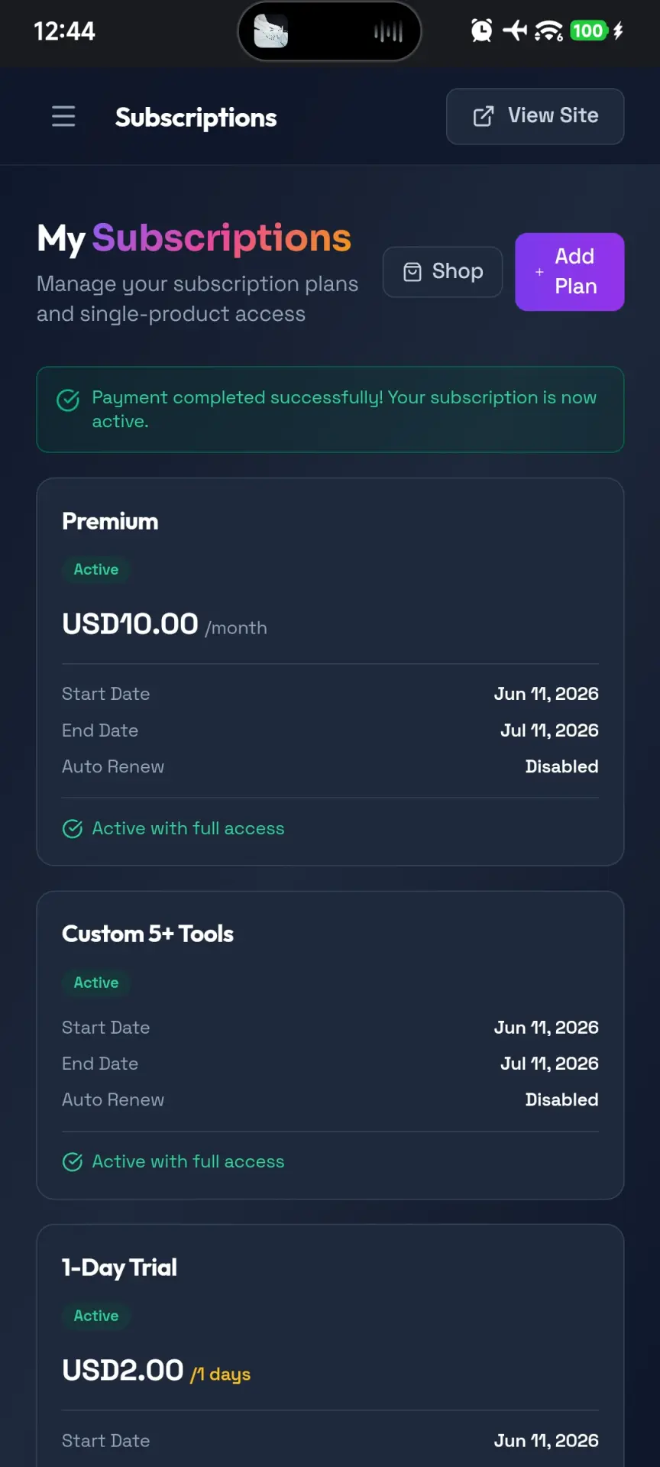Tap the Dynamic Island app thumbnail
Image resolution: width=660 pixels, height=1467 pixels.
click(x=271, y=31)
